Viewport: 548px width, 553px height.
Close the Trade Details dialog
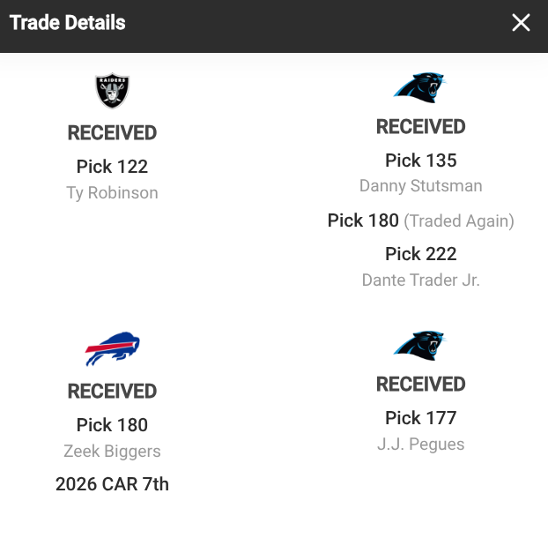coord(521,23)
